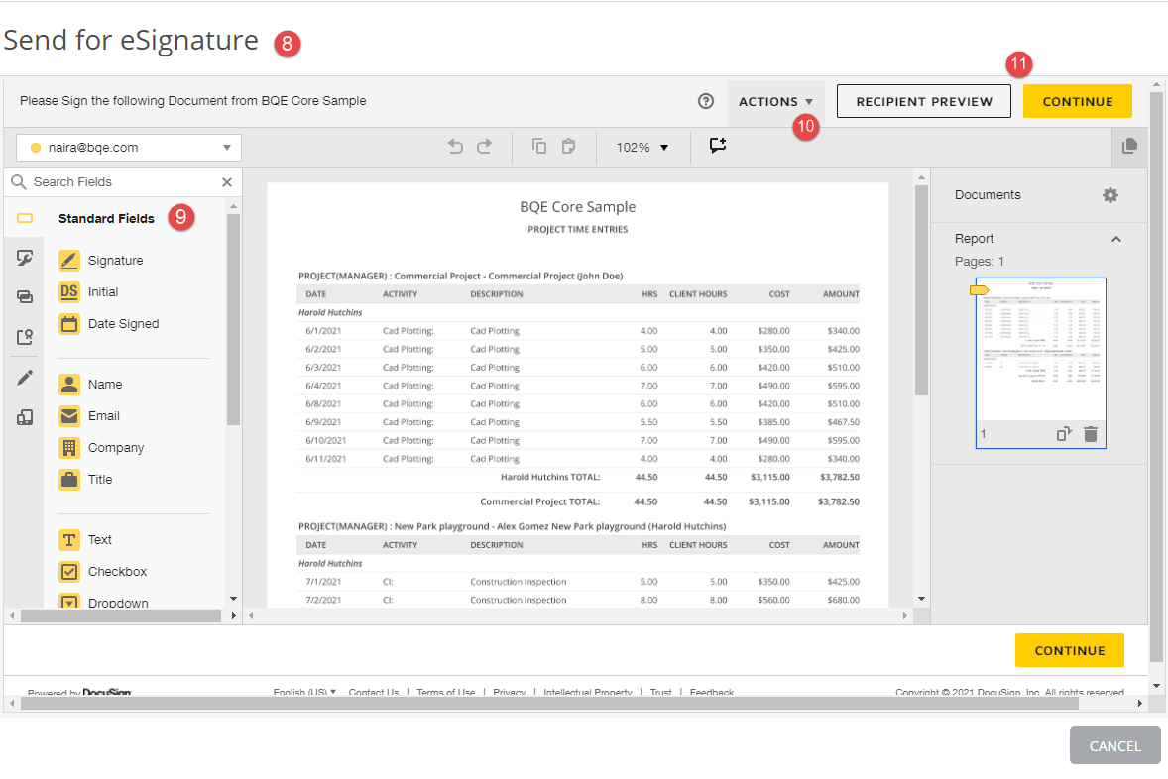Cancel the Send for eSignature dialog
Viewport: 1168px width, 779px height.
(1115, 745)
